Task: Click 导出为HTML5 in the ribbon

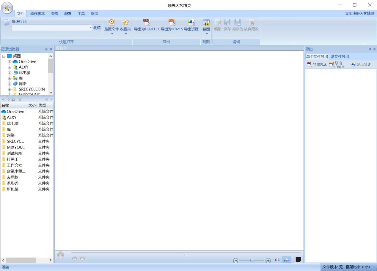Action: tap(172, 25)
